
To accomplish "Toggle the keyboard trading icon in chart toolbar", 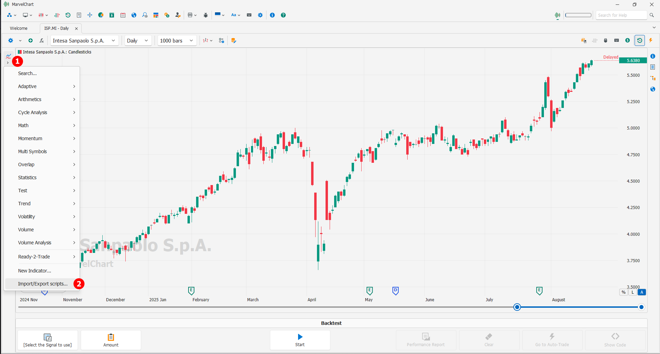I will tap(617, 40).
